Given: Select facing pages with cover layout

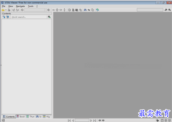Looking at the screenshot, I should pyautogui.click(x=170, y=120).
